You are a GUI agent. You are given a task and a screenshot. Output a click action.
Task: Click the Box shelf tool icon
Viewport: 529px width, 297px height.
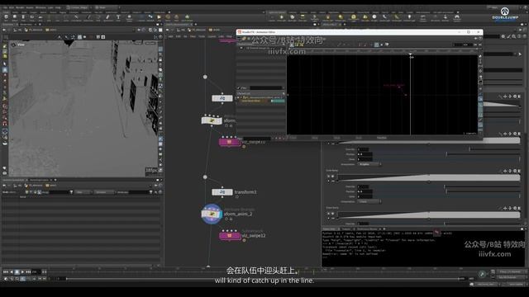[x=6, y=17]
